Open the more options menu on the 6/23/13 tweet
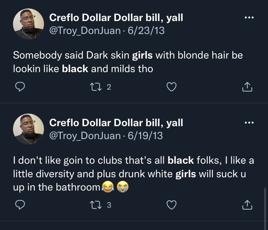 (x=249, y=17)
